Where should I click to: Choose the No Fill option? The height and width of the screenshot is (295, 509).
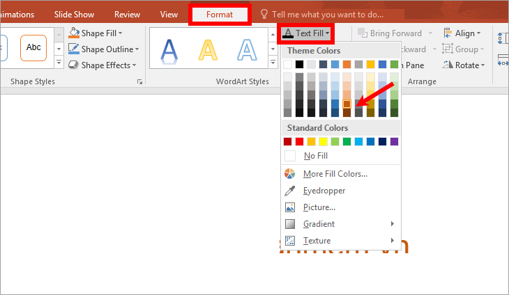pos(315,156)
